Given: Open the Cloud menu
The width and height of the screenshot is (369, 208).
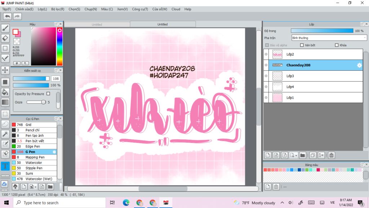Looking at the screenshot, I should click(x=176, y=9).
